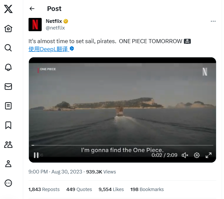Unmute the video sound
This screenshot has width=224, height=199.
[185, 155]
